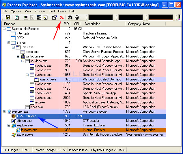Click the Company Name column header
The image size is (183, 154).
coord(139,24)
